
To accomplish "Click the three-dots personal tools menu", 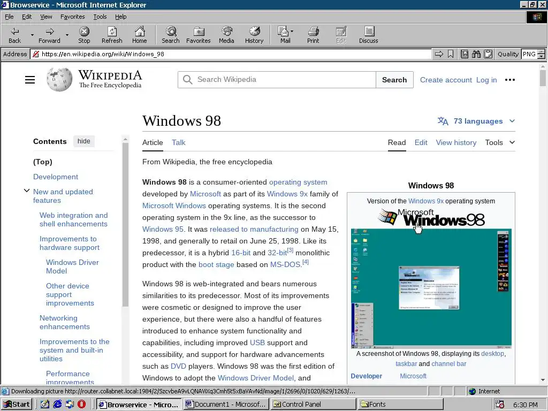I will 510,80.
